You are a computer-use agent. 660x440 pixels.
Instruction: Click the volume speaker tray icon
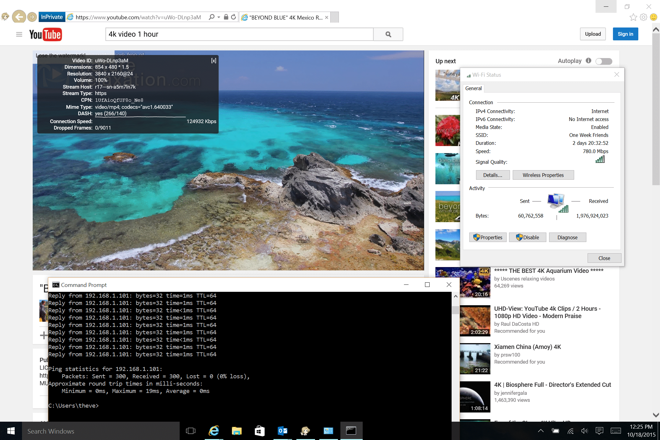point(585,431)
